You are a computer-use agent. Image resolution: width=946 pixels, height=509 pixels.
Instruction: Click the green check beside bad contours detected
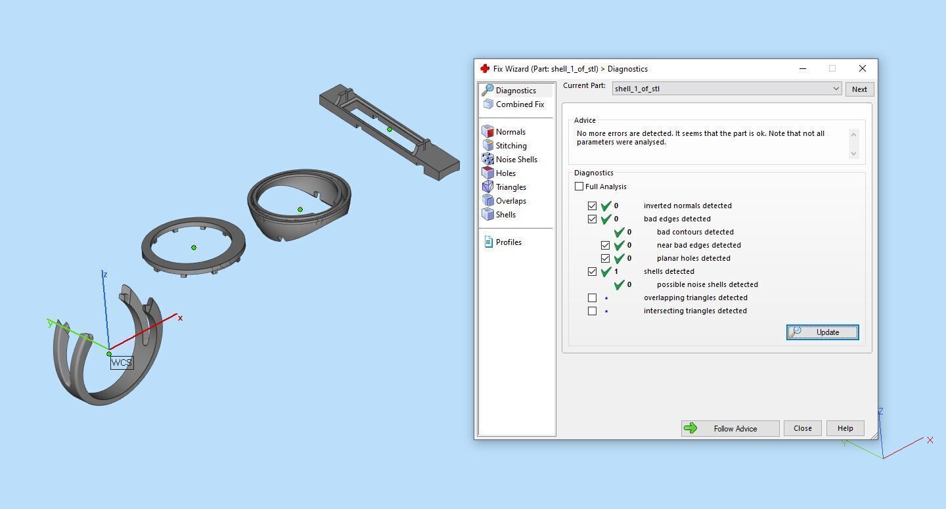[x=619, y=232]
